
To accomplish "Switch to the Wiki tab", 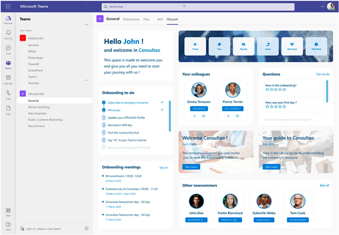I will pyautogui.click(x=160, y=19).
